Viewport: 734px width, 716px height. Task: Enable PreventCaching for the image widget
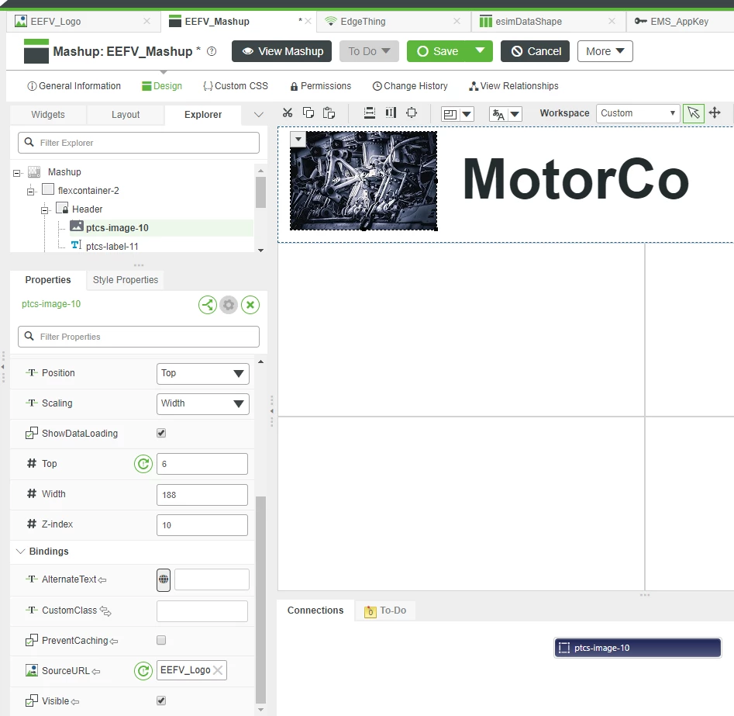[x=161, y=640]
